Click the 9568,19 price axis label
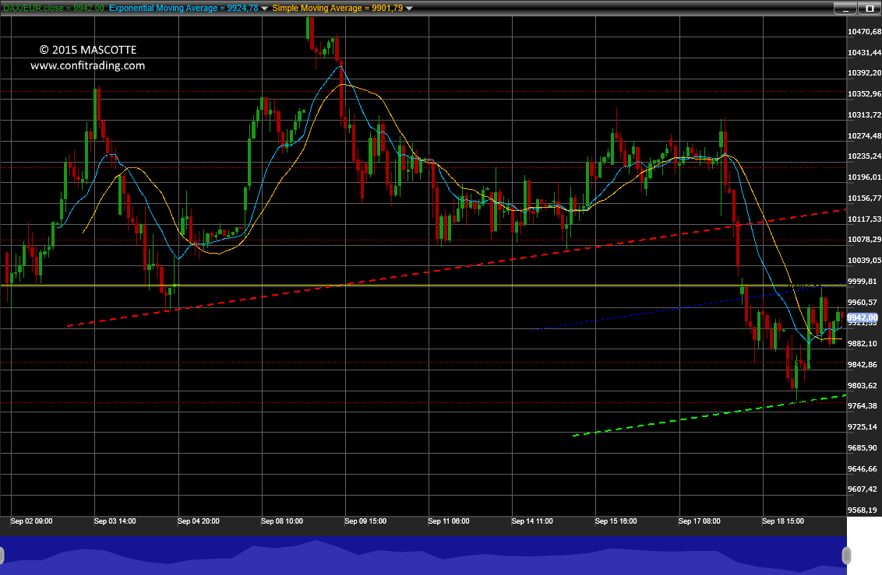882x575 pixels. [863, 510]
